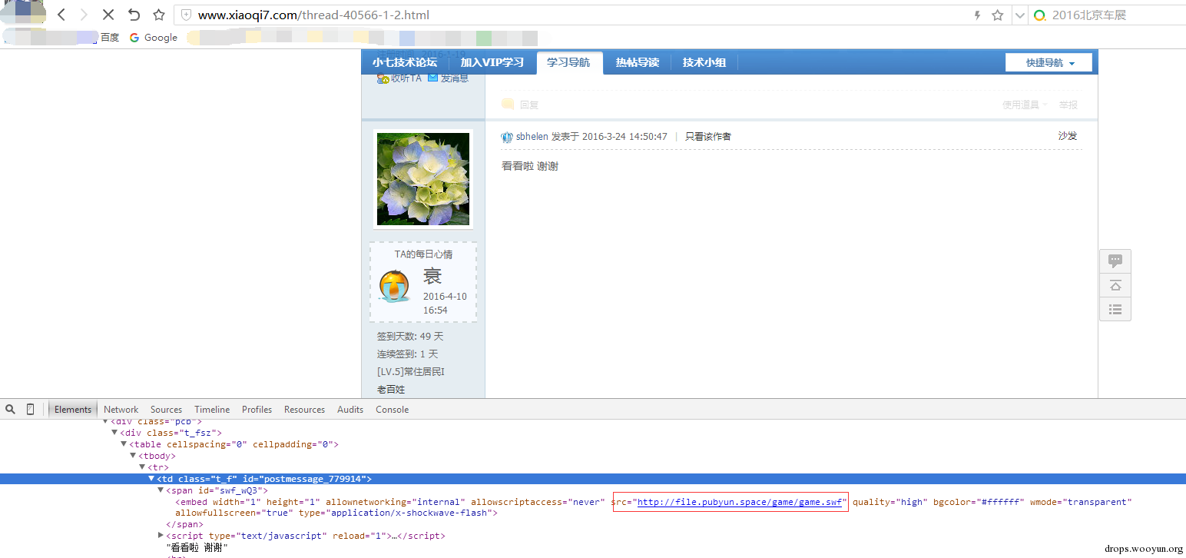Go back with the browser back arrow
This screenshot has width=1186, height=558.
[x=62, y=15]
